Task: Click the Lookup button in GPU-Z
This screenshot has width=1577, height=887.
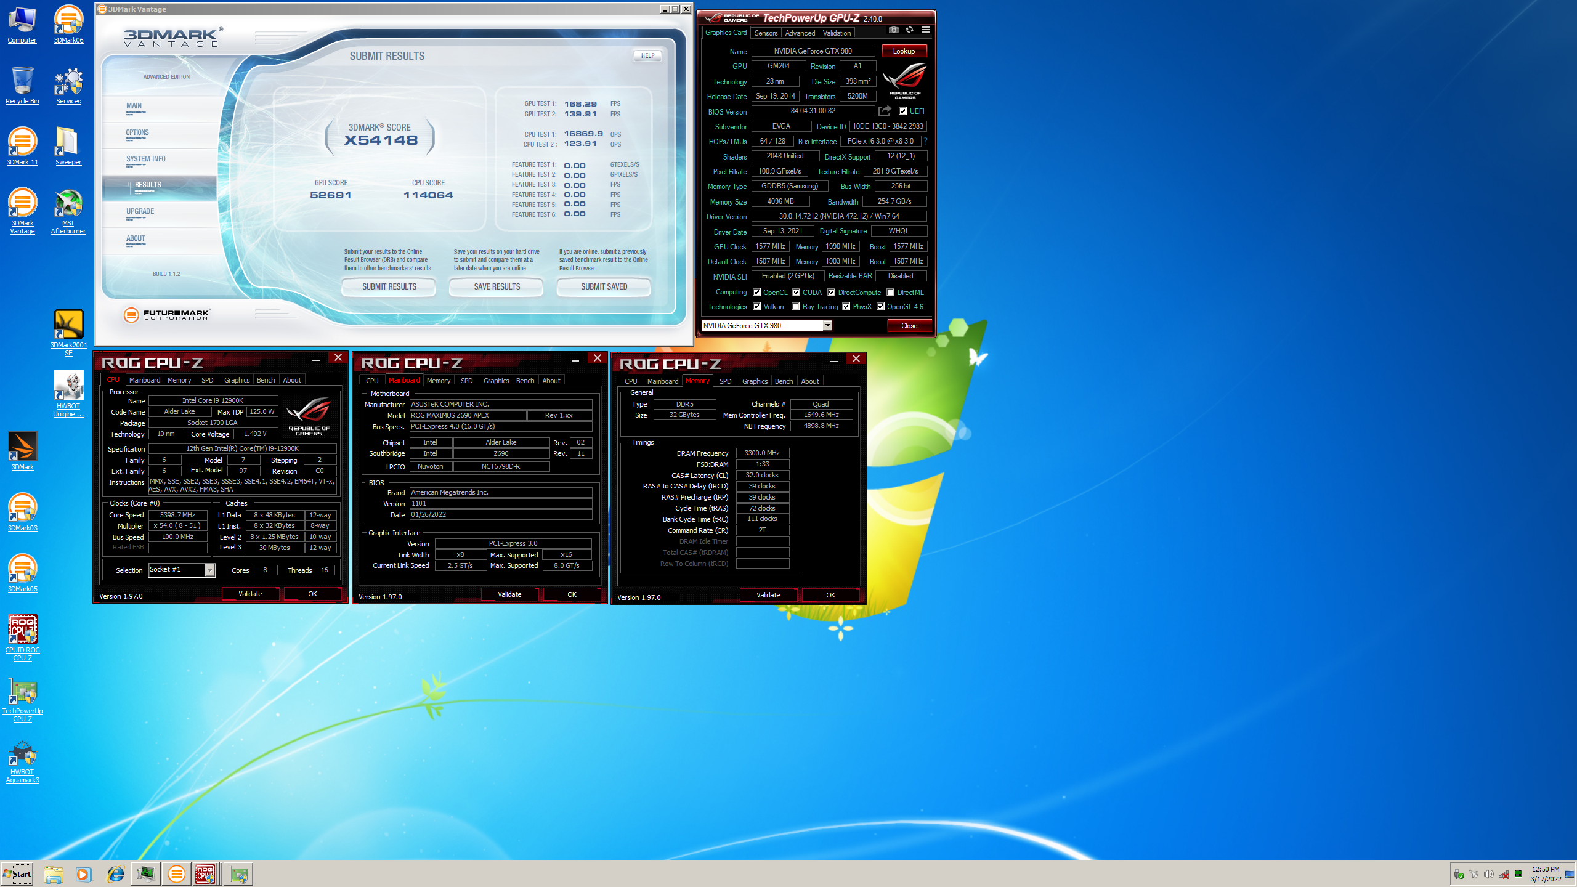Action: point(904,51)
